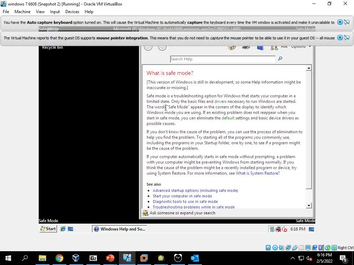Click VirtualBox CPU virtualization indicator
This screenshot has height=265, width=354.
(x=321, y=248)
